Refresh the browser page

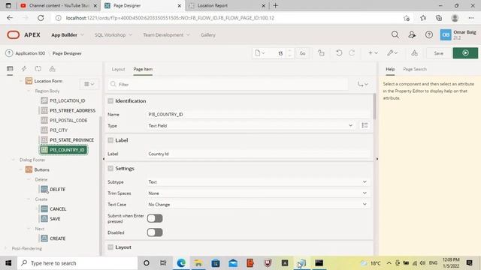click(41, 18)
